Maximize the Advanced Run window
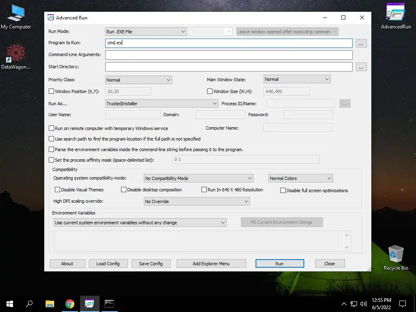 343,17
